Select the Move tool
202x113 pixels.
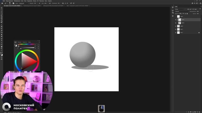pos(2,8)
